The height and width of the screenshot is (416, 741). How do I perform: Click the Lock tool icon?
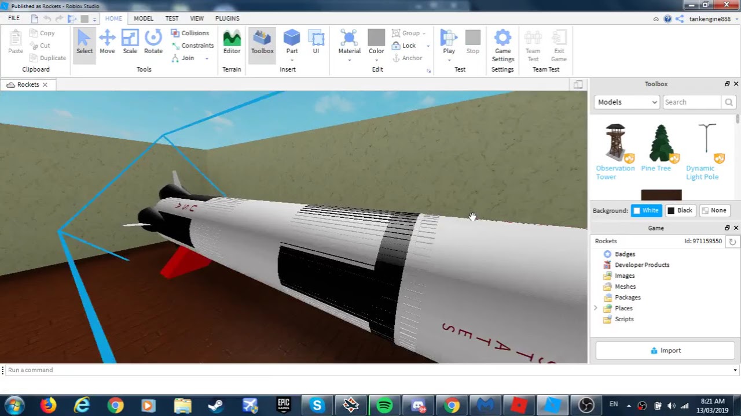[397, 46]
